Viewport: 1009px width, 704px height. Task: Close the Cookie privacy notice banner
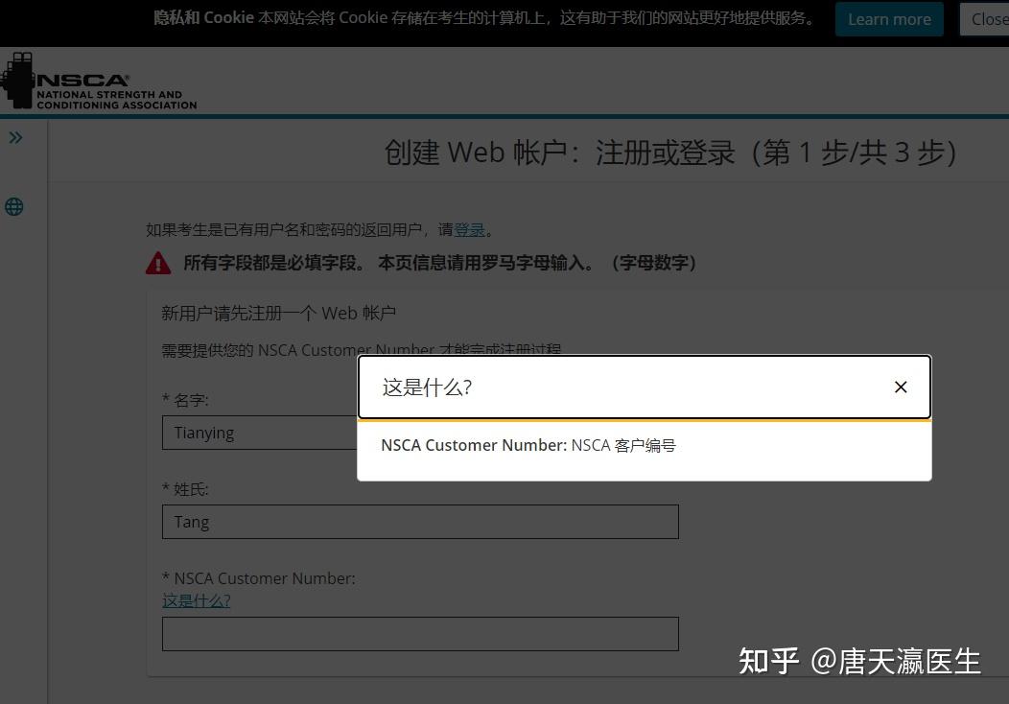point(991,18)
